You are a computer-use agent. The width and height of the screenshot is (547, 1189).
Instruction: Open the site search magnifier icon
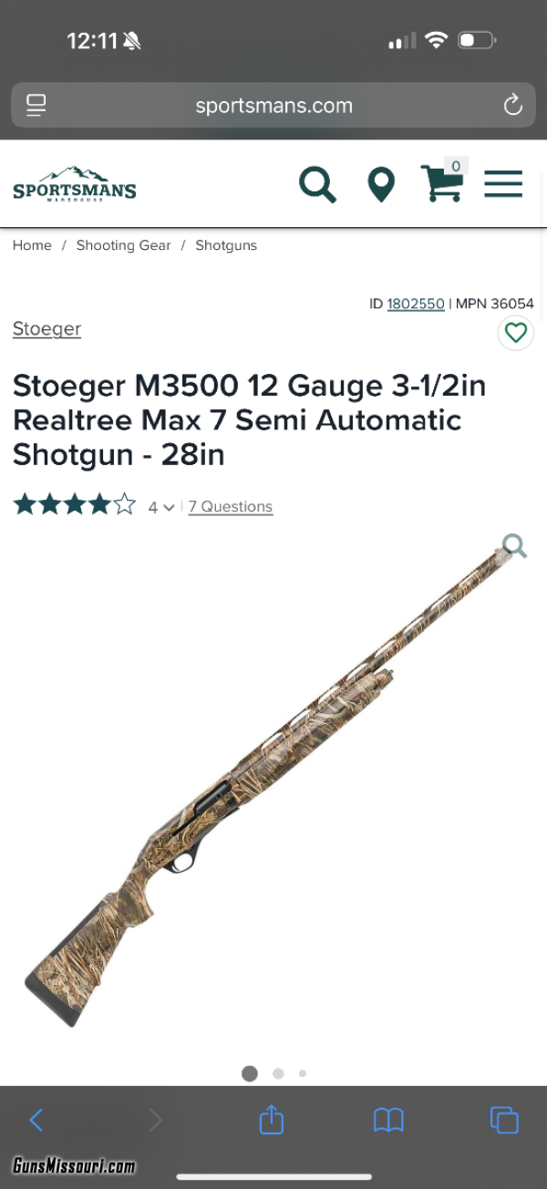(318, 184)
